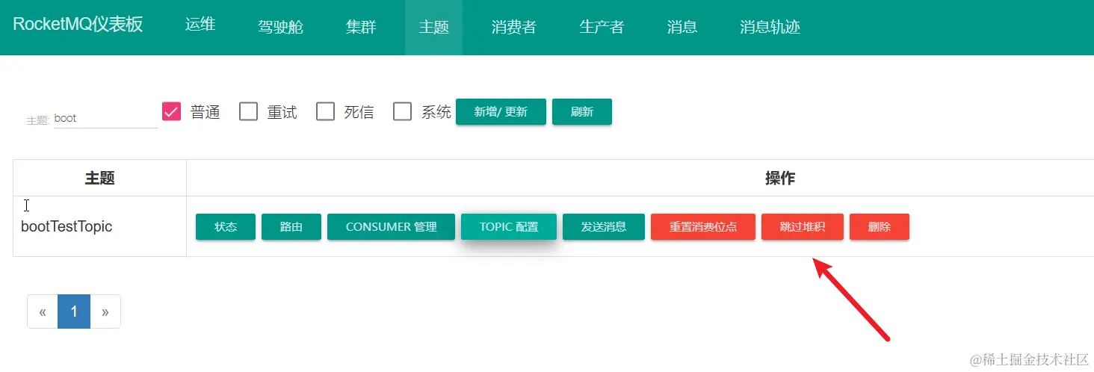Click the red 删除 button
Image resolution: width=1094 pixels, height=372 pixels.
click(x=880, y=227)
